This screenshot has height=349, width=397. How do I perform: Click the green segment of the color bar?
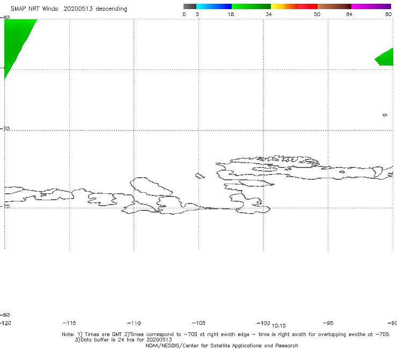[x=251, y=6]
